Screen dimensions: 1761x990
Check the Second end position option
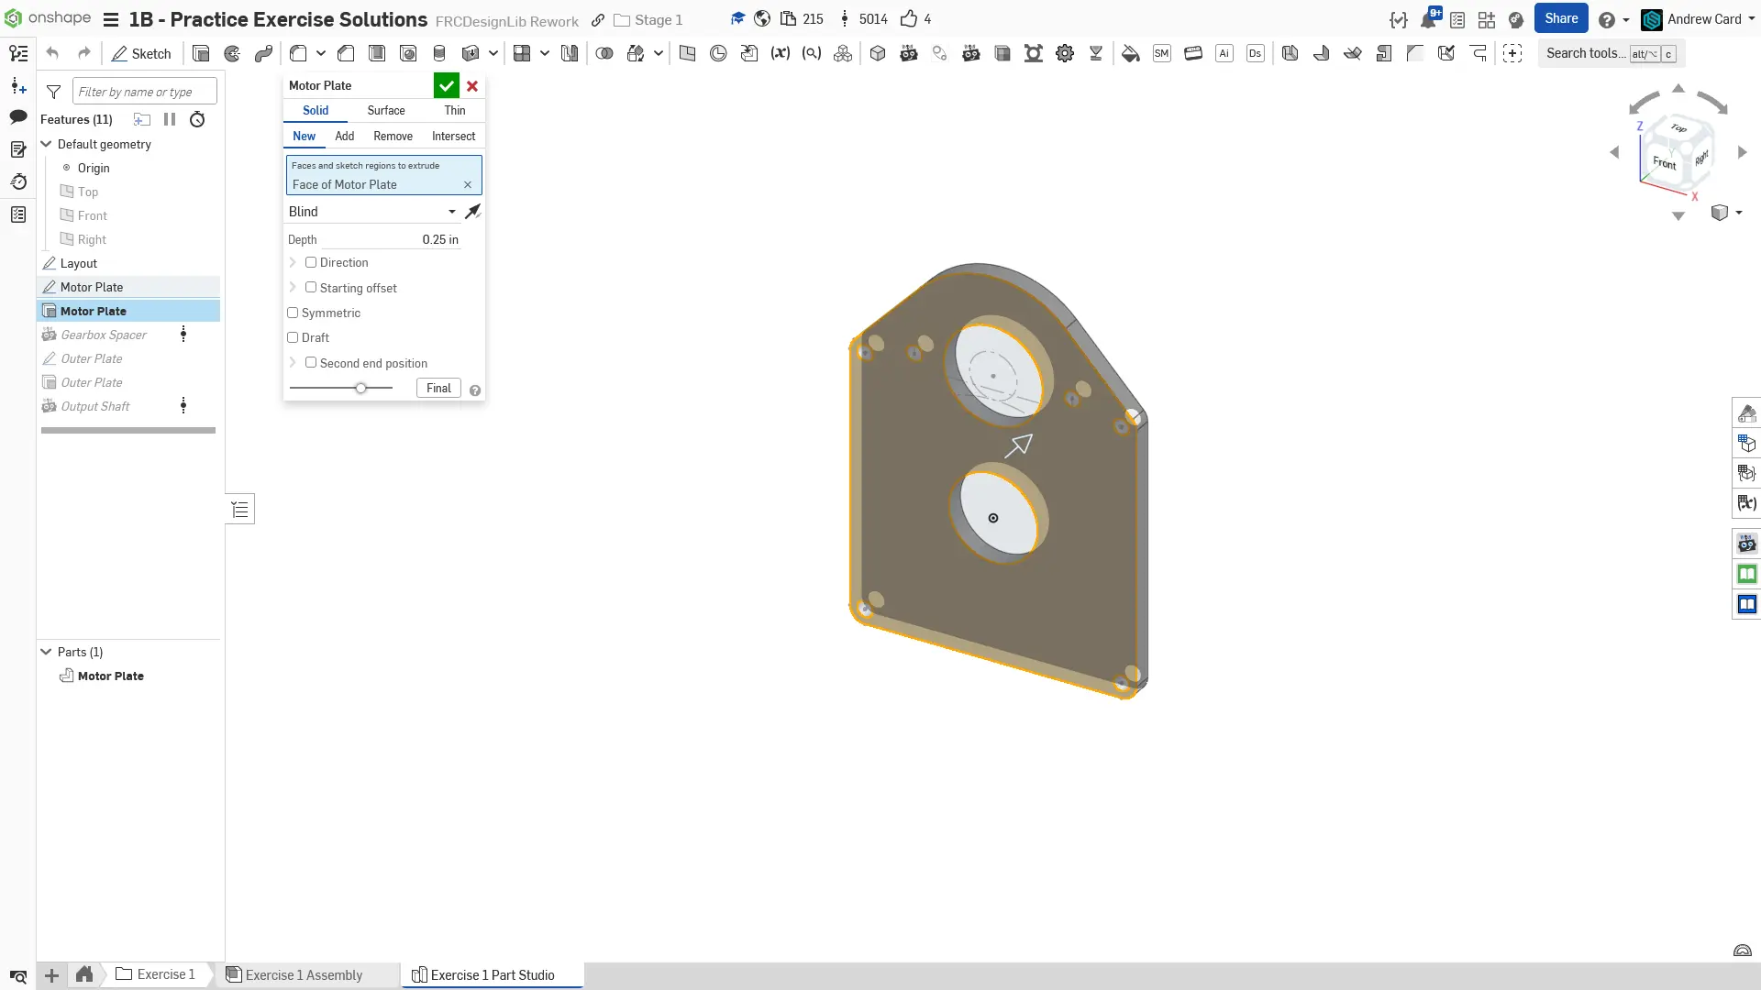311,363
